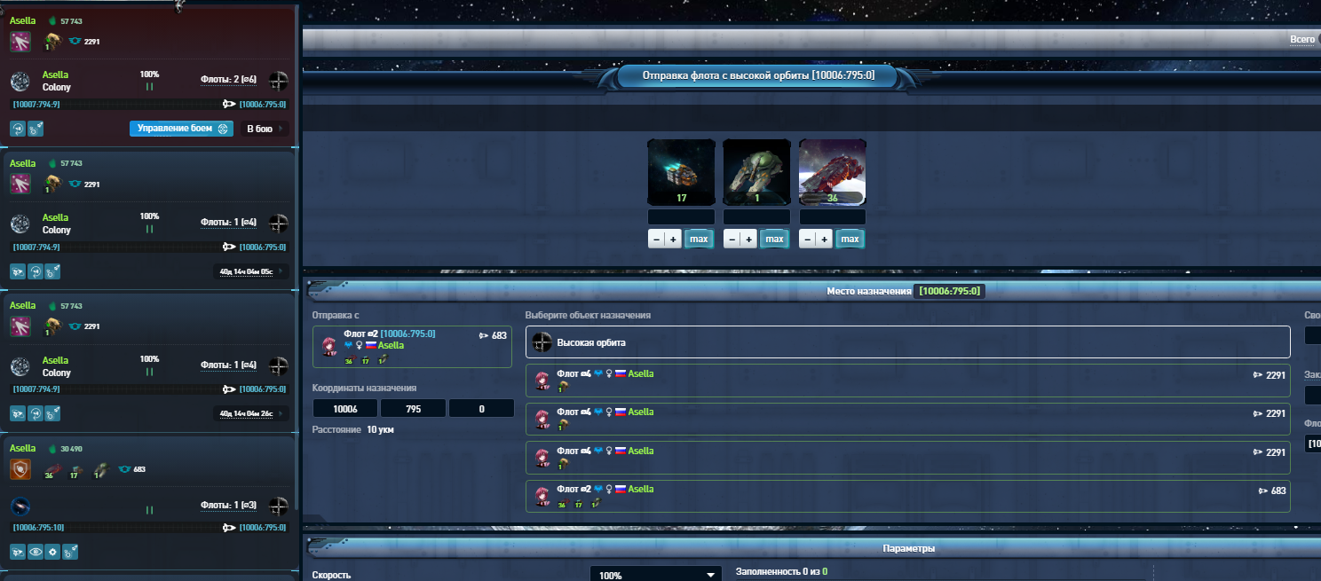Image resolution: width=1321 pixels, height=581 pixels.
Task: Click the destination coordinate field showing 795
Action: [x=413, y=408]
